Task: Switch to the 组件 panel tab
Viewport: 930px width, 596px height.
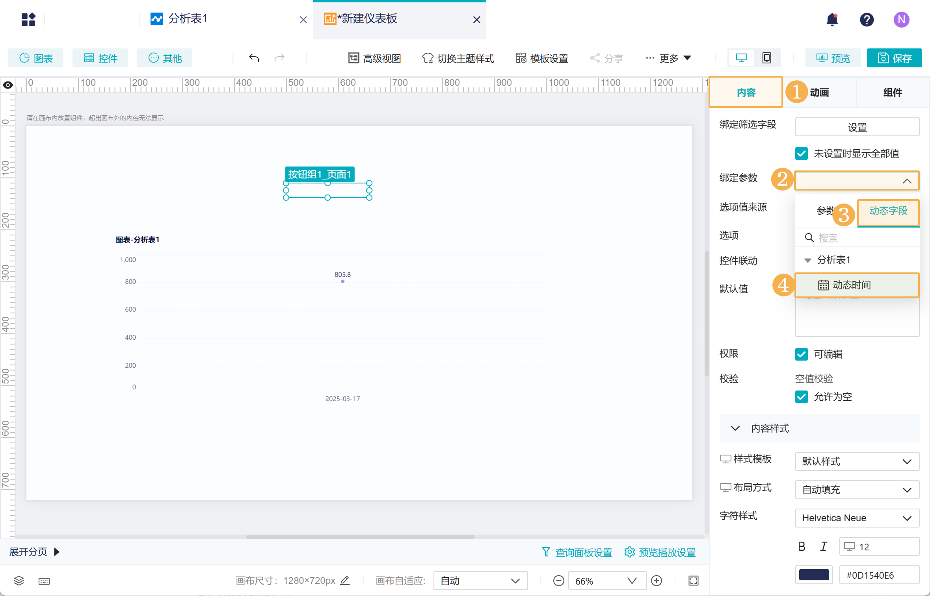Action: 893,93
